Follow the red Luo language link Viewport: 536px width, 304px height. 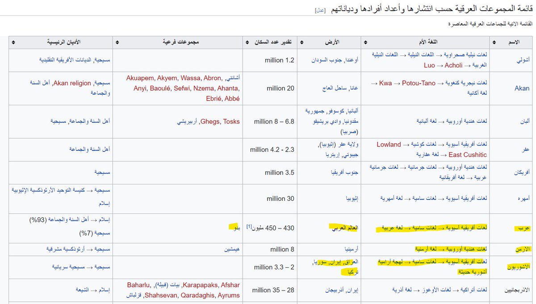[x=429, y=66]
